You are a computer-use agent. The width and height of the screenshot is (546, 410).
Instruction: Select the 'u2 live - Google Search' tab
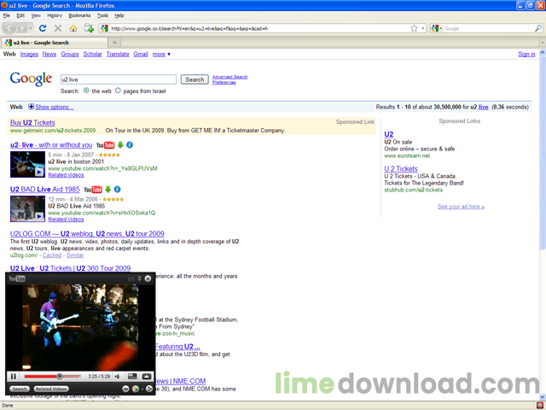click(x=55, y=43)
